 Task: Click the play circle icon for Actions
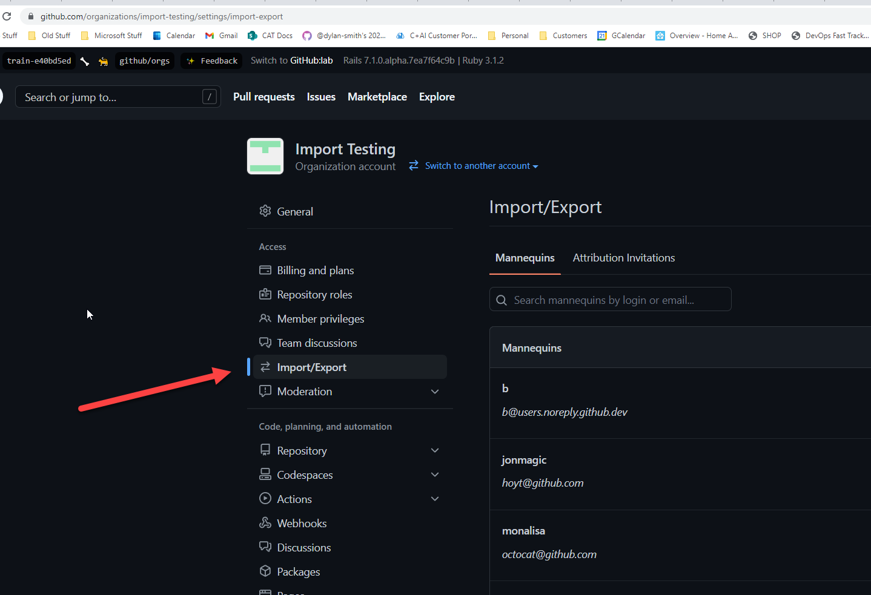click(x=265, y=498)
